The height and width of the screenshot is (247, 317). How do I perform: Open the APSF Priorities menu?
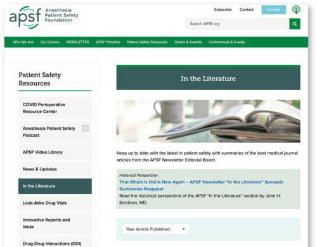coord(108,42)
